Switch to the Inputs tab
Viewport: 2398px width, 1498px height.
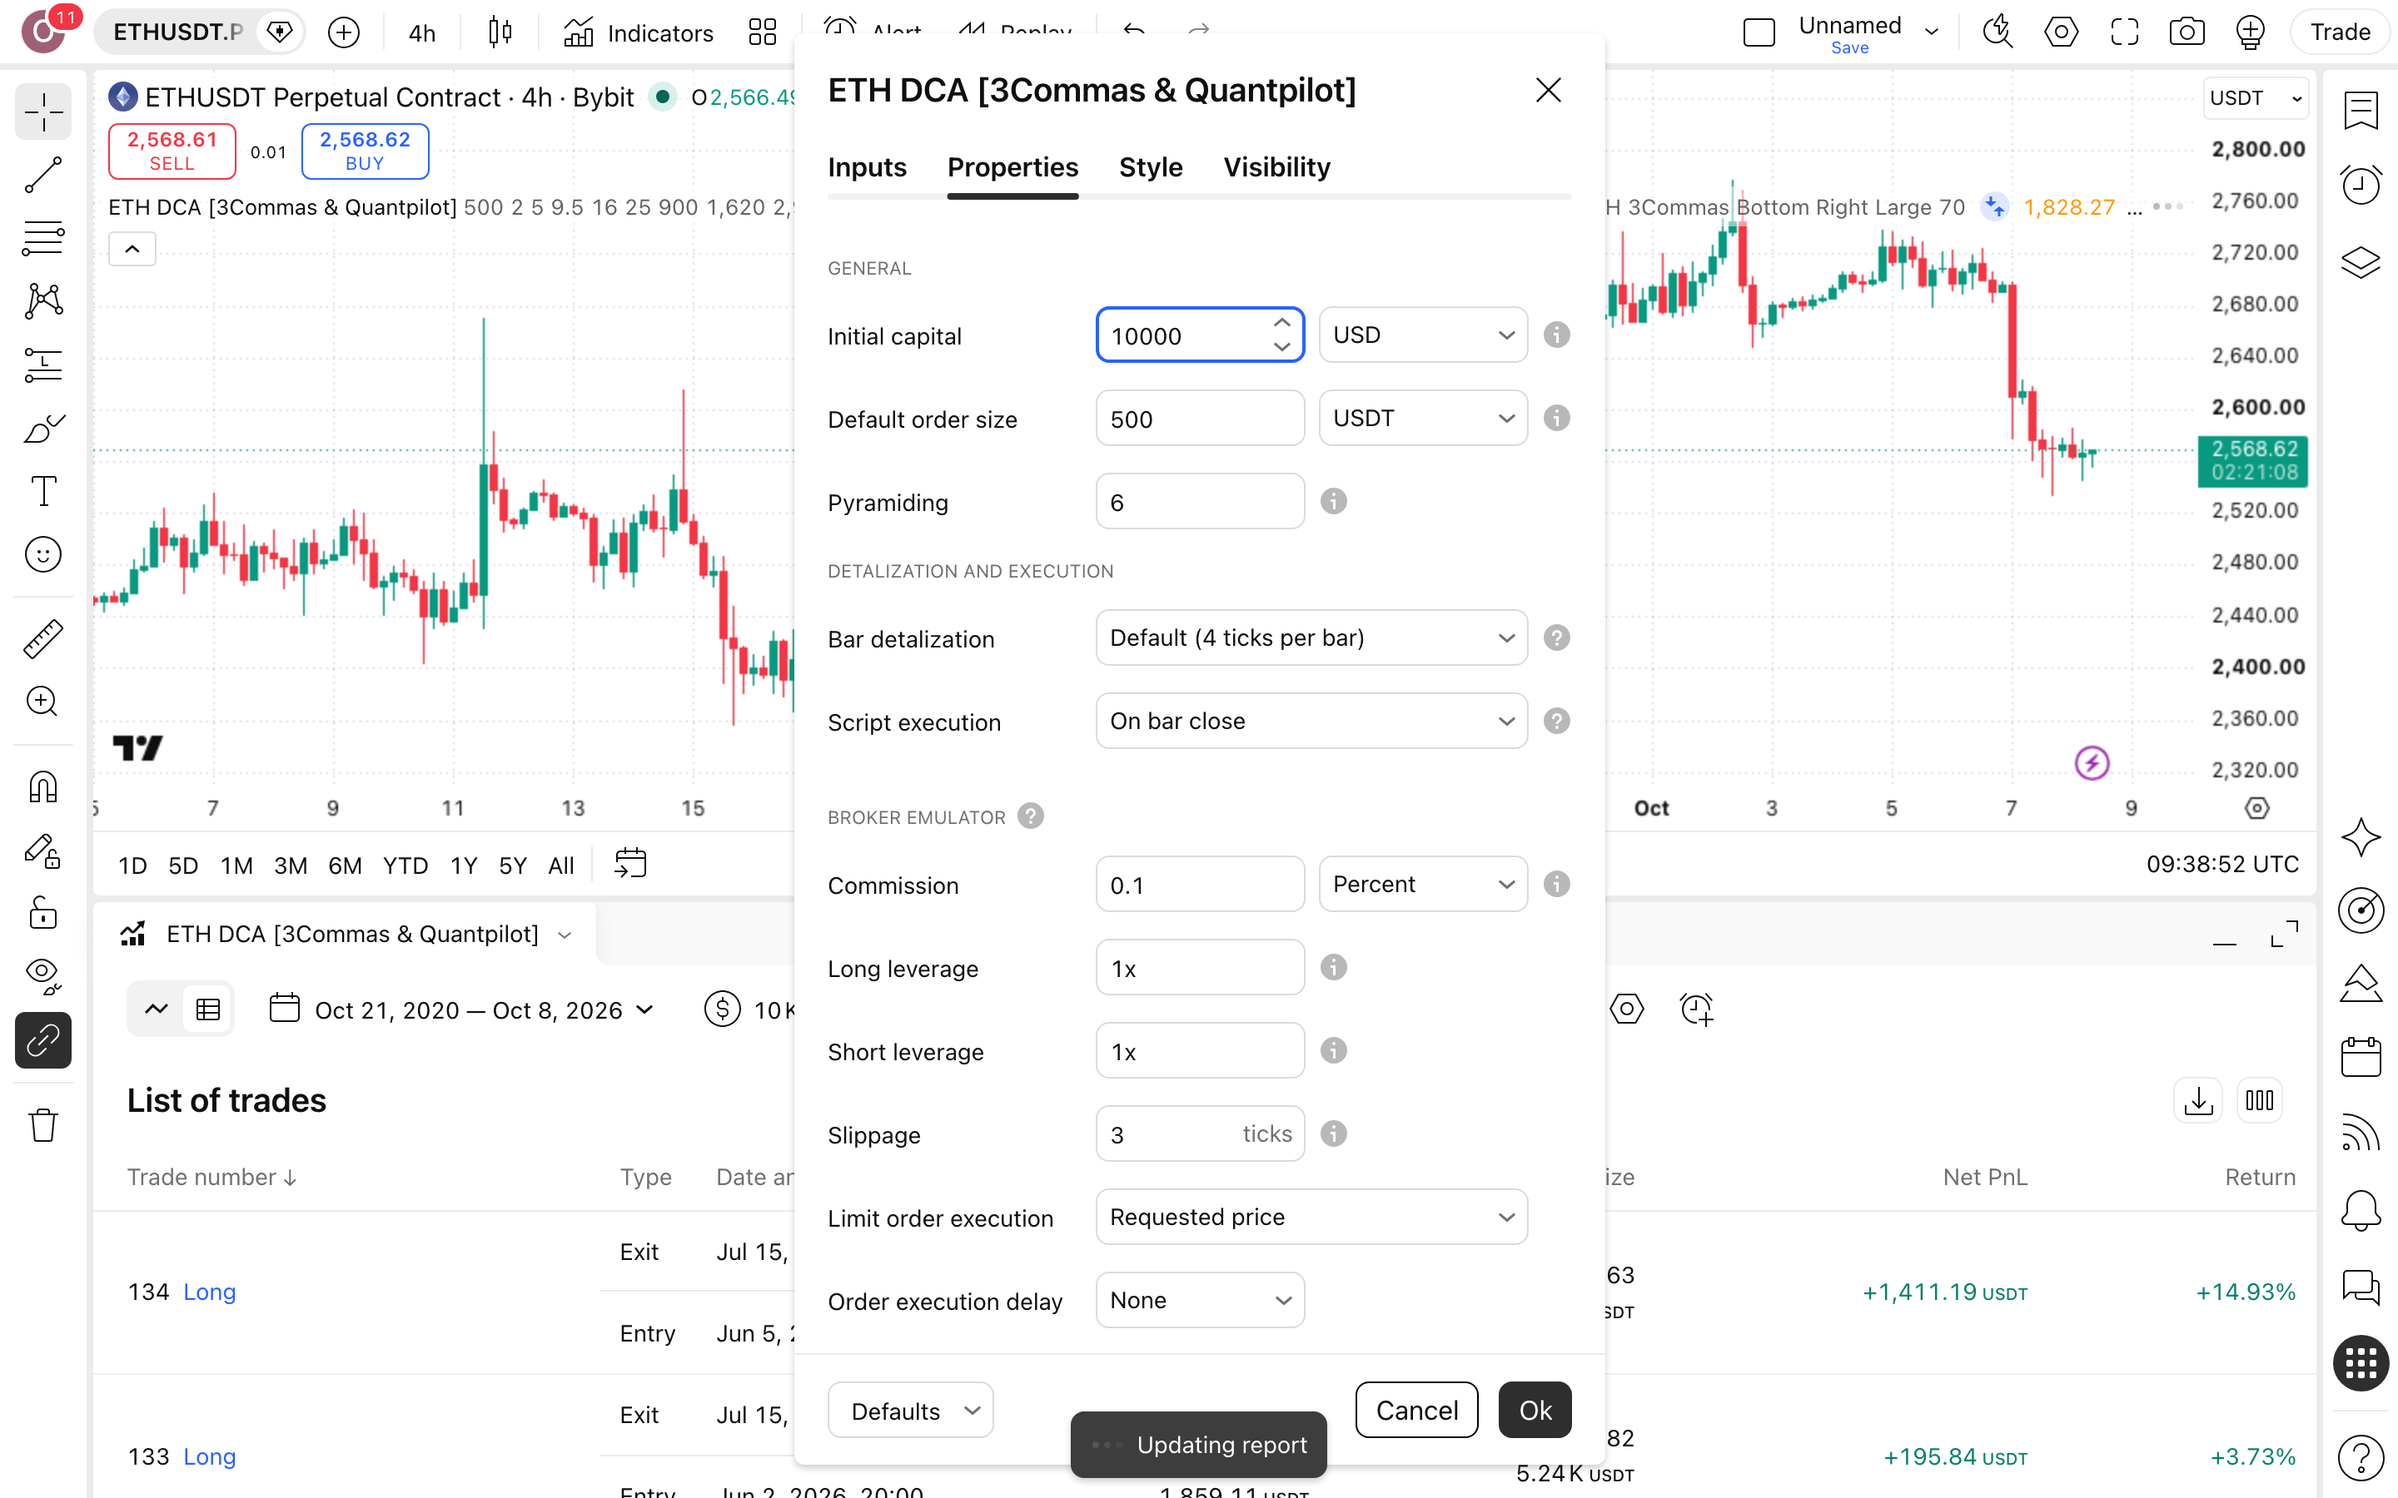pyautogui.click(x=867, y=167)
